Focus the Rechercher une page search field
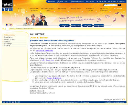Viewport: 128px width, 105px height. [110, 5]
